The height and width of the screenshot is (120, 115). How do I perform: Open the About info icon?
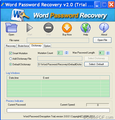(x=104, y=28)
